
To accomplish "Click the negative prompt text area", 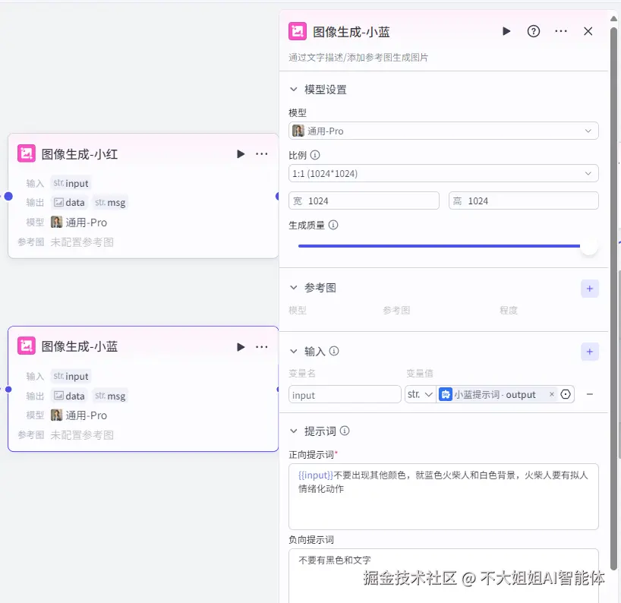I will click(443, 570).
